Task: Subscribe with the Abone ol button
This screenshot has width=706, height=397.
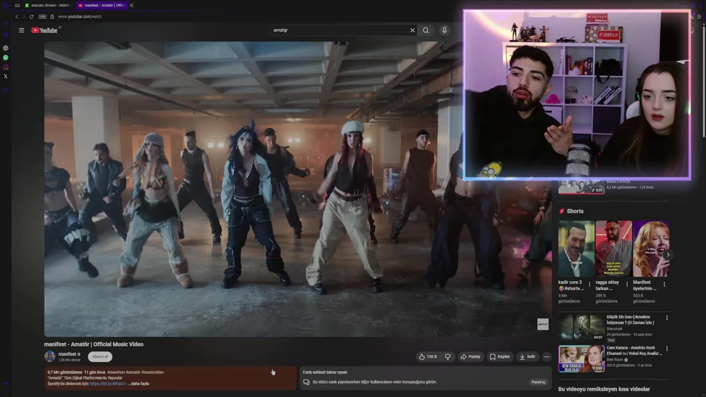Action: pyautogui.click(x=100, y=357)
